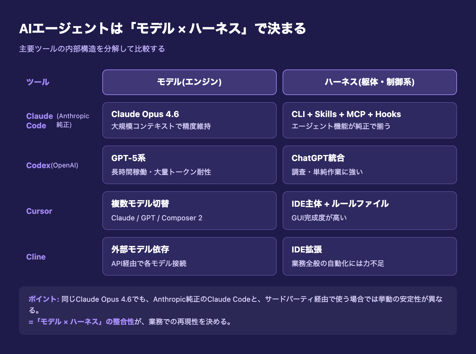476x354 pixels.
Task: Click the '複数モデル切替' heading
Action: (x=140, y=204)
